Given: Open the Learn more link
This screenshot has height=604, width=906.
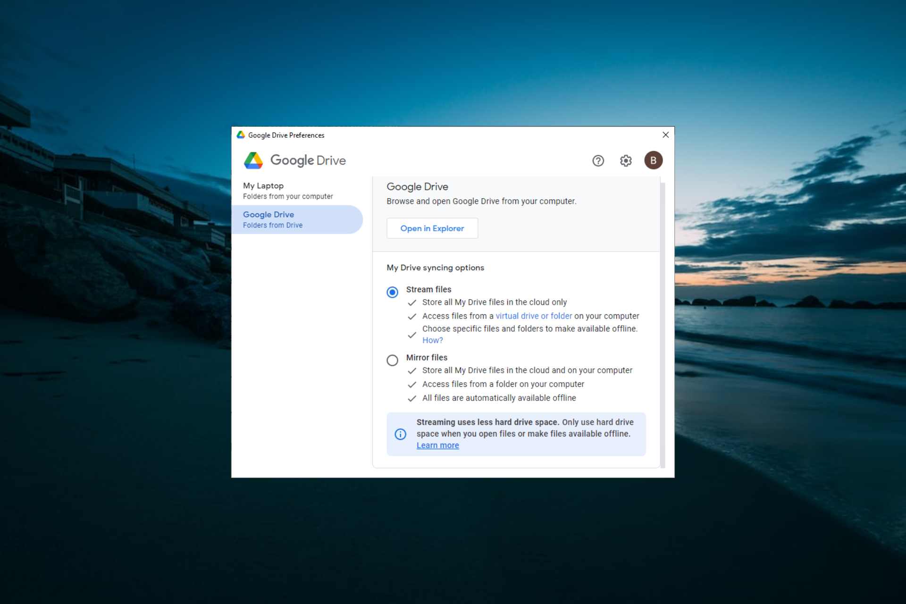Looking at the screenshot, I should pyautogui.click(x=437, y=445).
